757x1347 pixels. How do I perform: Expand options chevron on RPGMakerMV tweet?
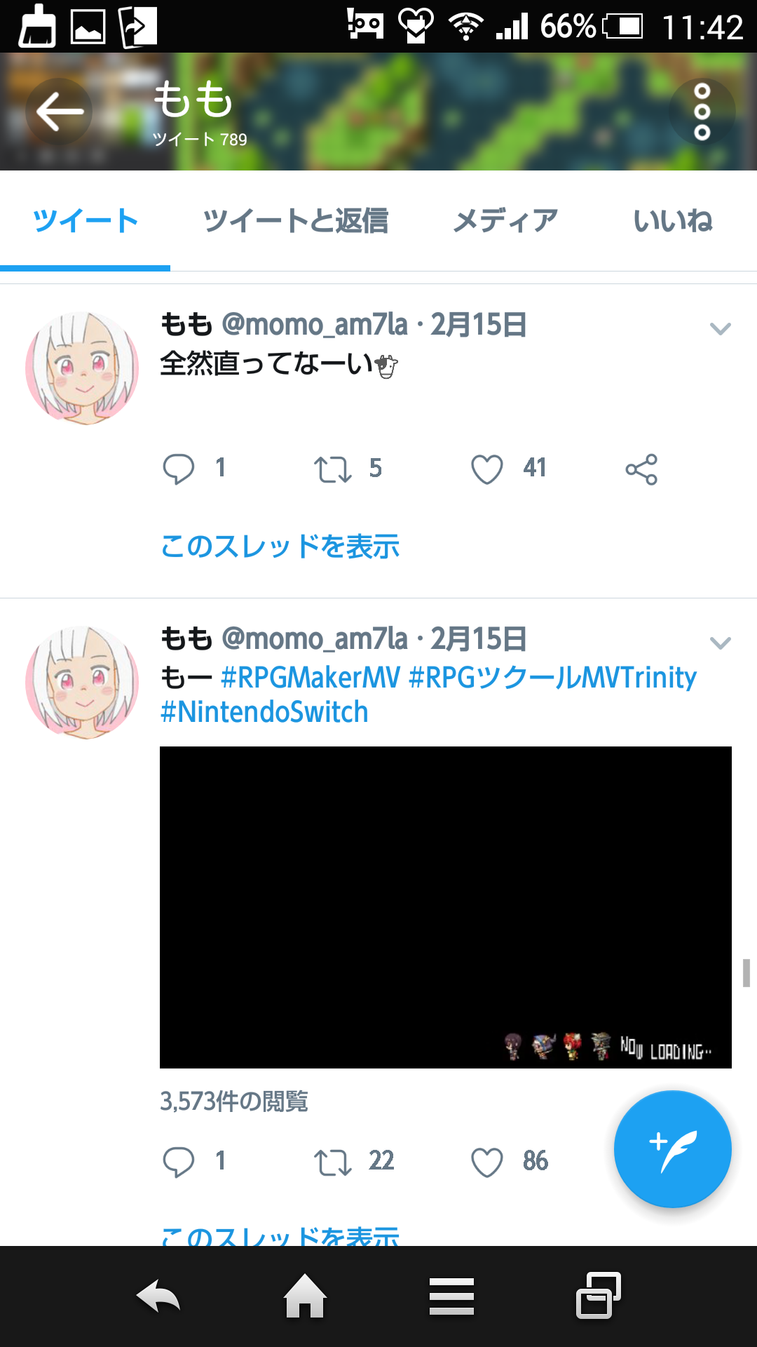pyautogui.click(x=720, y=643)
